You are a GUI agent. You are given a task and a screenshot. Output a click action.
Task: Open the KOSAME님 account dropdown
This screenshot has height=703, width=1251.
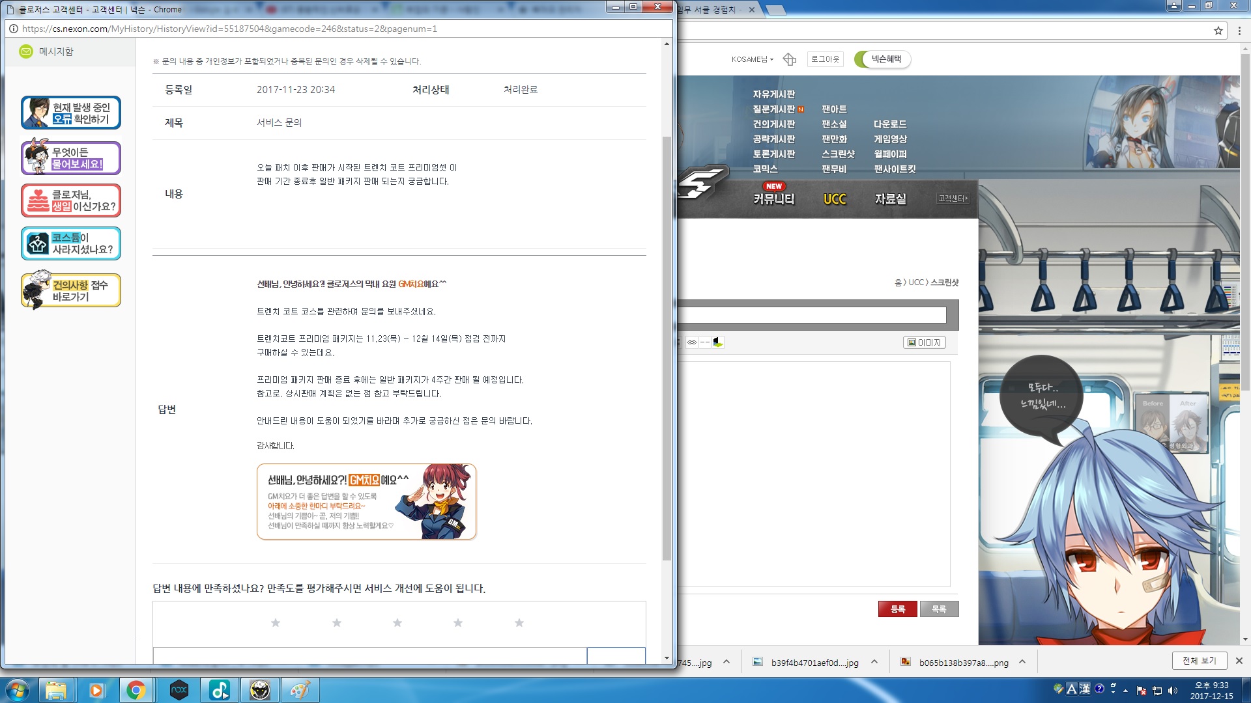pos(753,59)
